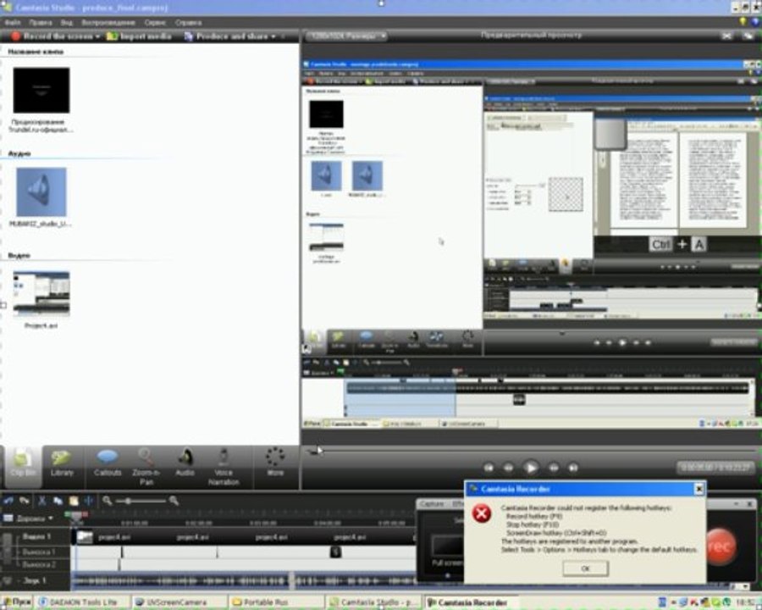
Task: Click the Cut scissors icon
Action: (x=41, y=501)
